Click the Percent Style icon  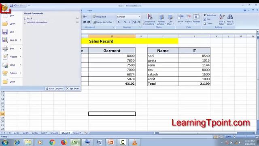[x=125, y=22]
